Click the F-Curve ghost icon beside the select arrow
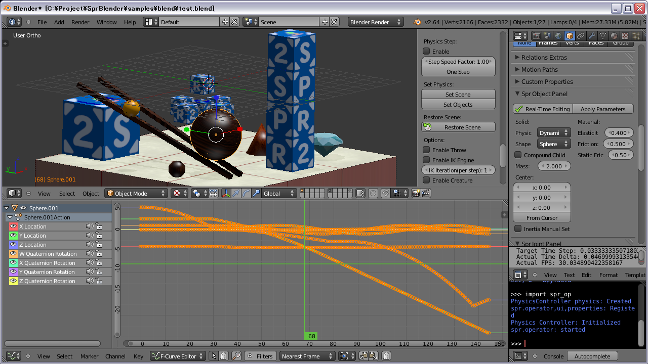 (224, 356)
